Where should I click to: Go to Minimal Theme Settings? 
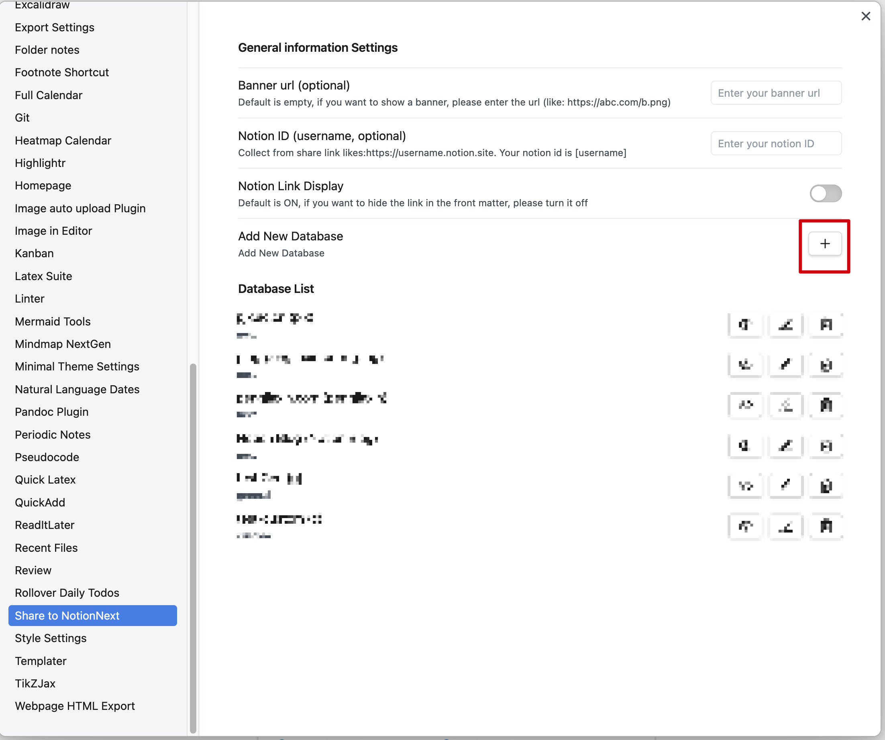77,366
